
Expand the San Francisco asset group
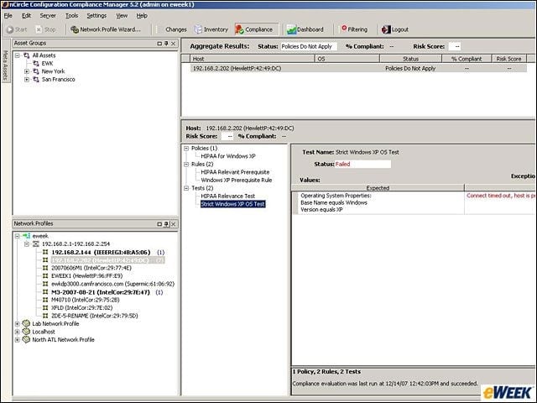click(x=27, y=80)
